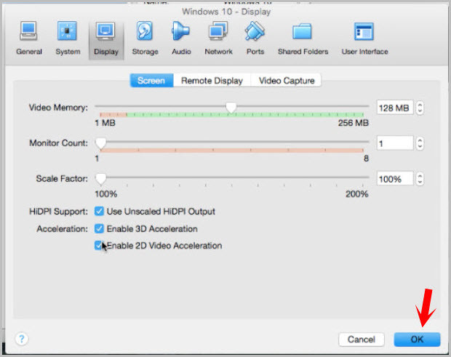Image resolution: width=451 pixels, height=357 pixels.
Task: Open the Shared Folders settings section
Action: 303,39
